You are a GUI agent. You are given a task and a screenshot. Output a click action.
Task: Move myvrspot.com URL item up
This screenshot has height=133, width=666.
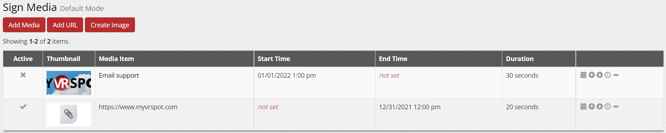[x=591, y=106]
